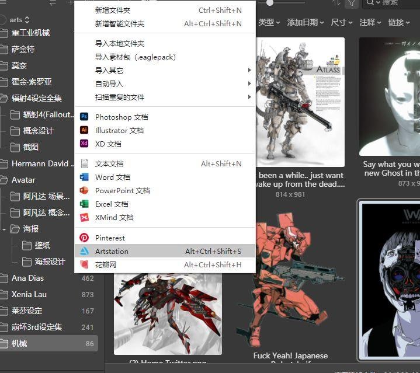Adjust the thumbnail size slider handle

tap(270, 2)
